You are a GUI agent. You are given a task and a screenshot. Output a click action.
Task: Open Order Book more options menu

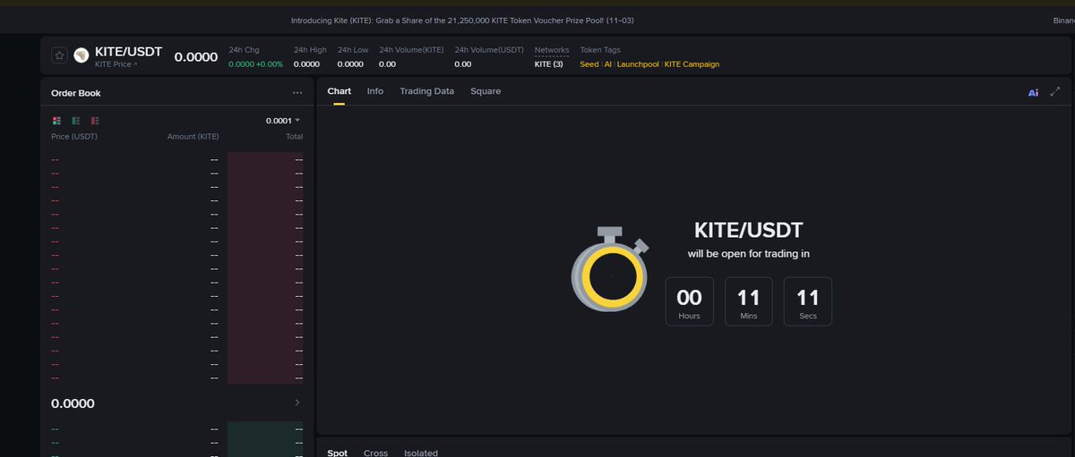(x=297, y=92)
